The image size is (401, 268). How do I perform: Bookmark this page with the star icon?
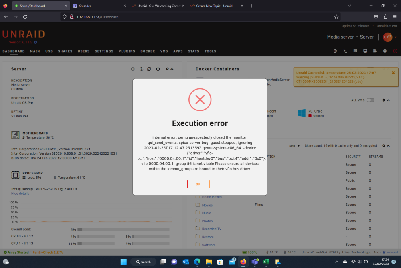(336, 17)
